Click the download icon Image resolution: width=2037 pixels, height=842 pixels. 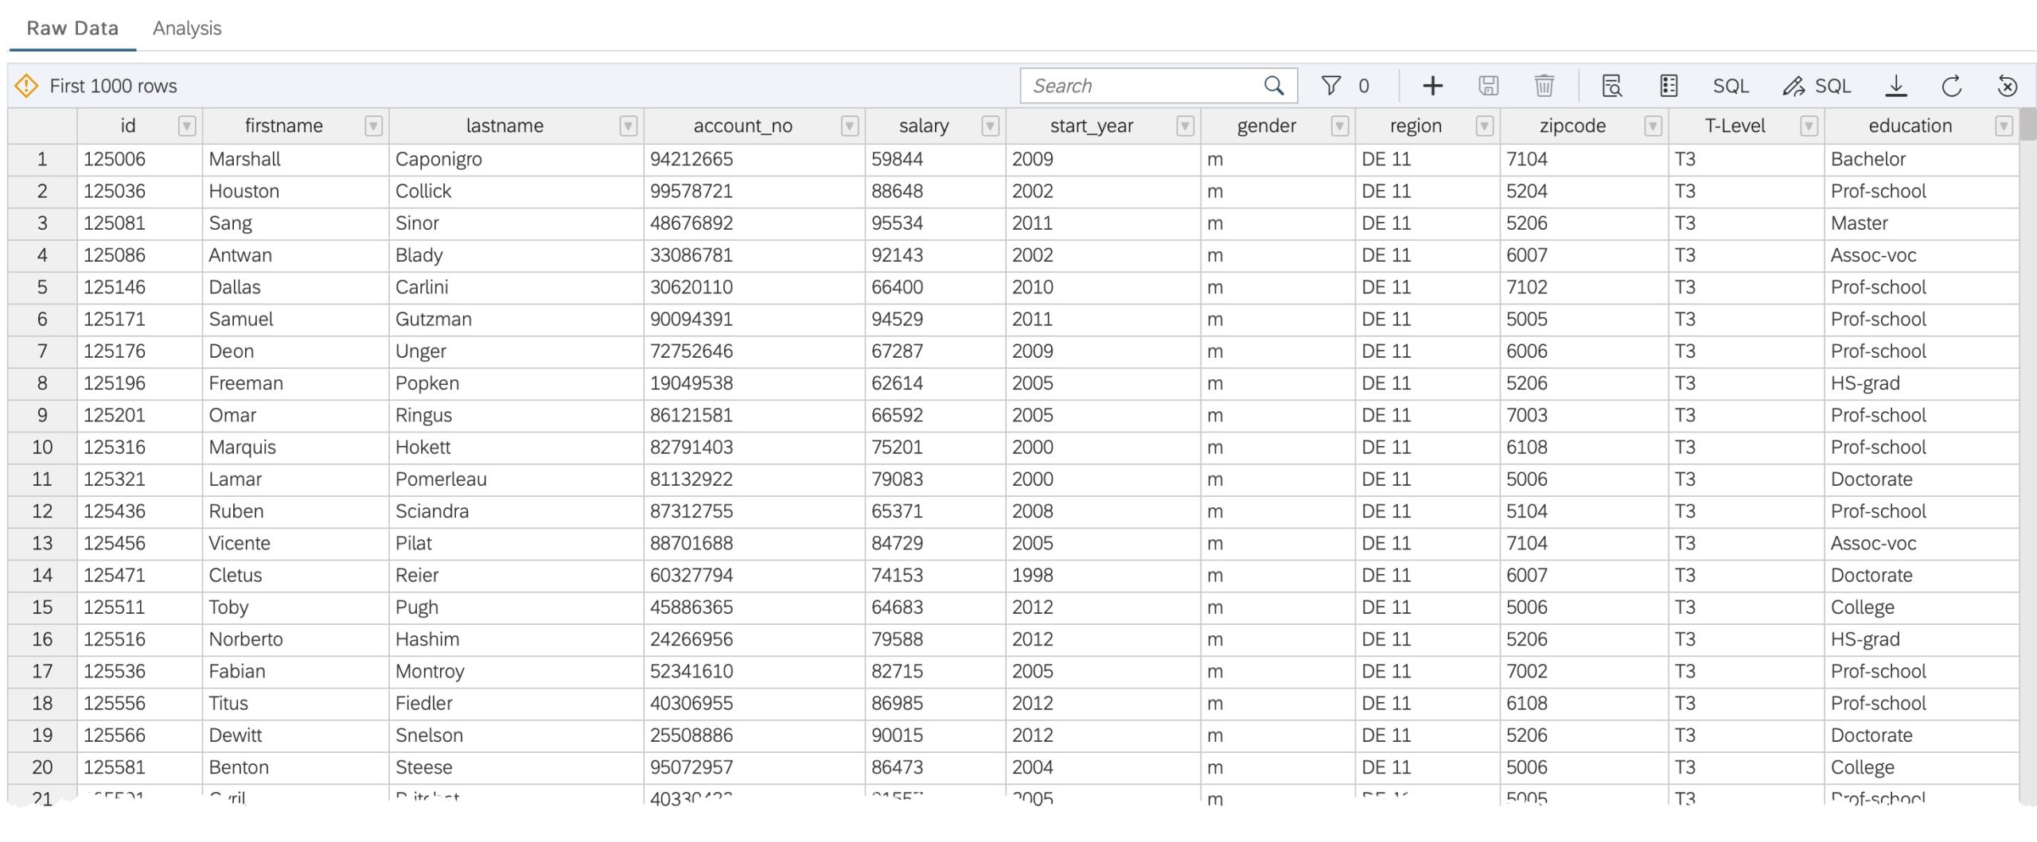click(1896, 86)
